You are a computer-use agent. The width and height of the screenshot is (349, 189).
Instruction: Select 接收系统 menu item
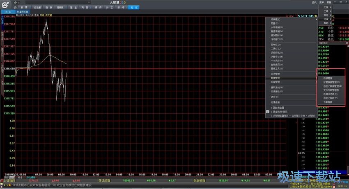click(x=292, y=88)
